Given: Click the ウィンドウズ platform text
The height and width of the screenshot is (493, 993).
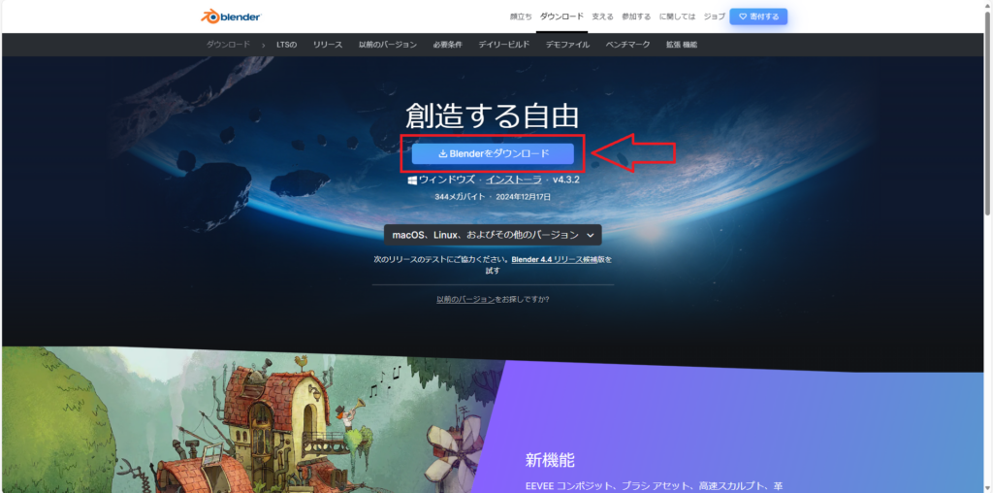Looking at the screenshot, I should (446, 180).
